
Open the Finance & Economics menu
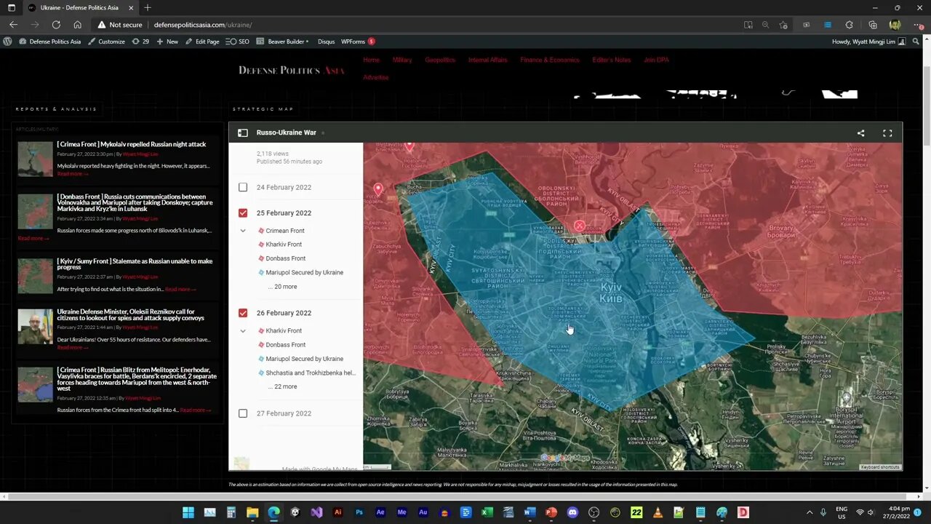click(549, 60)
